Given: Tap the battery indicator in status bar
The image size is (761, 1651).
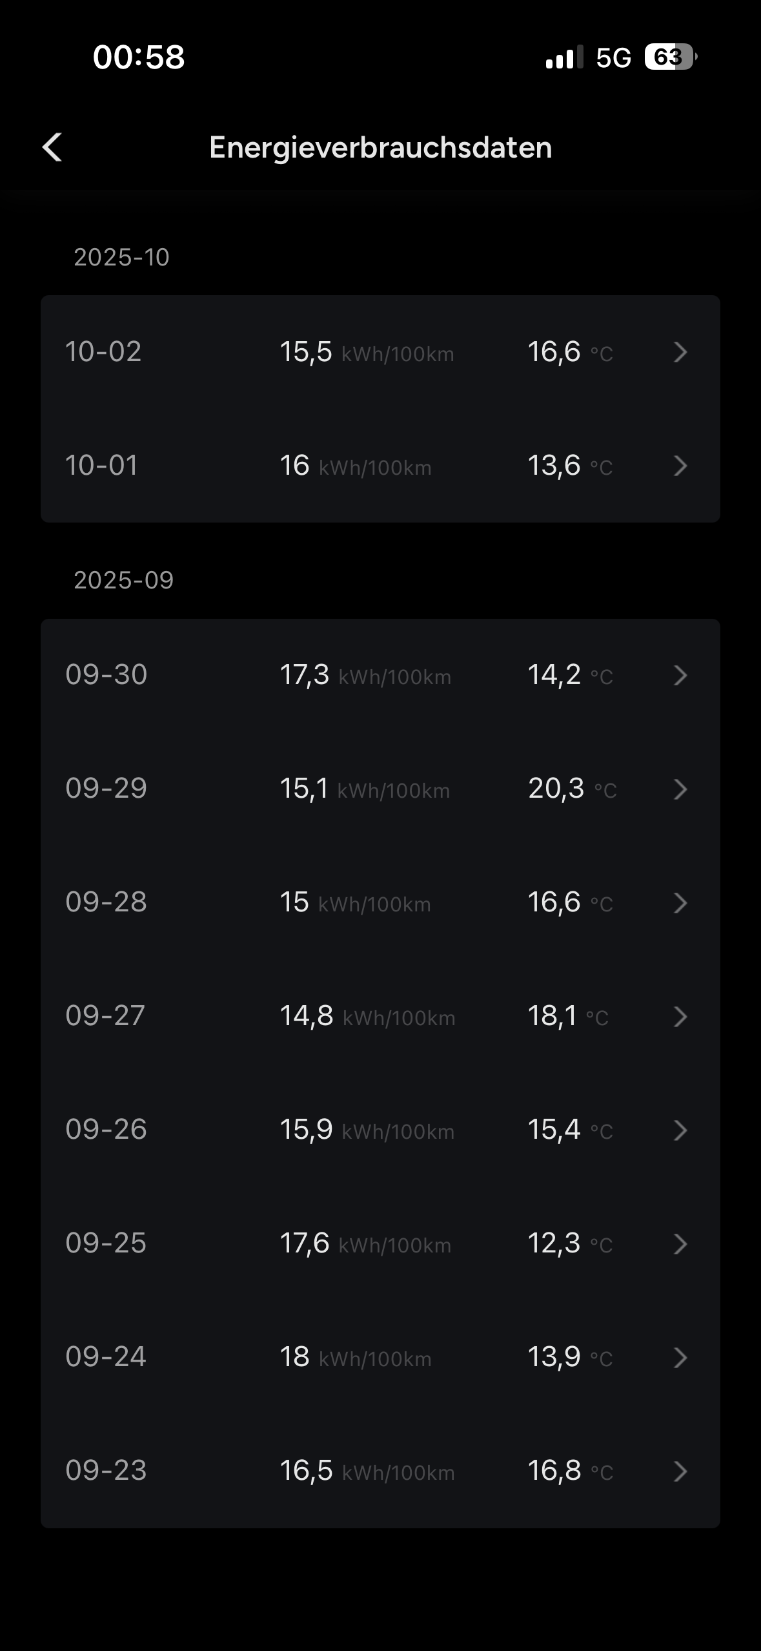Looking at the screenshot, I should click(x=671, y=57).
